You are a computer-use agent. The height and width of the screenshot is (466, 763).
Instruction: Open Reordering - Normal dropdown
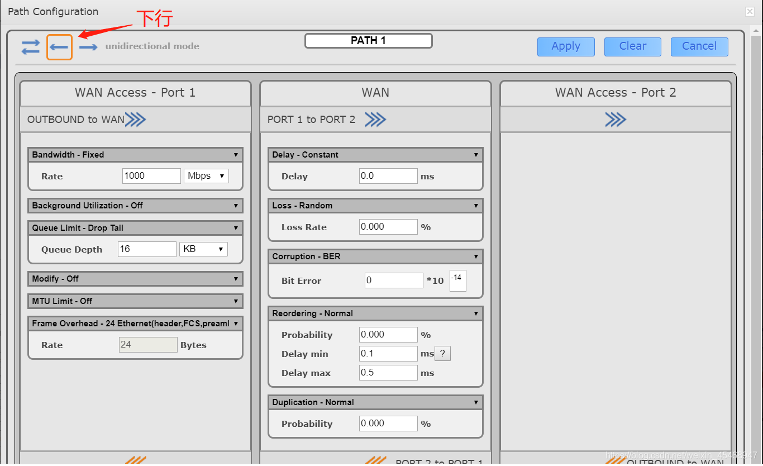[x=375, y=313]
